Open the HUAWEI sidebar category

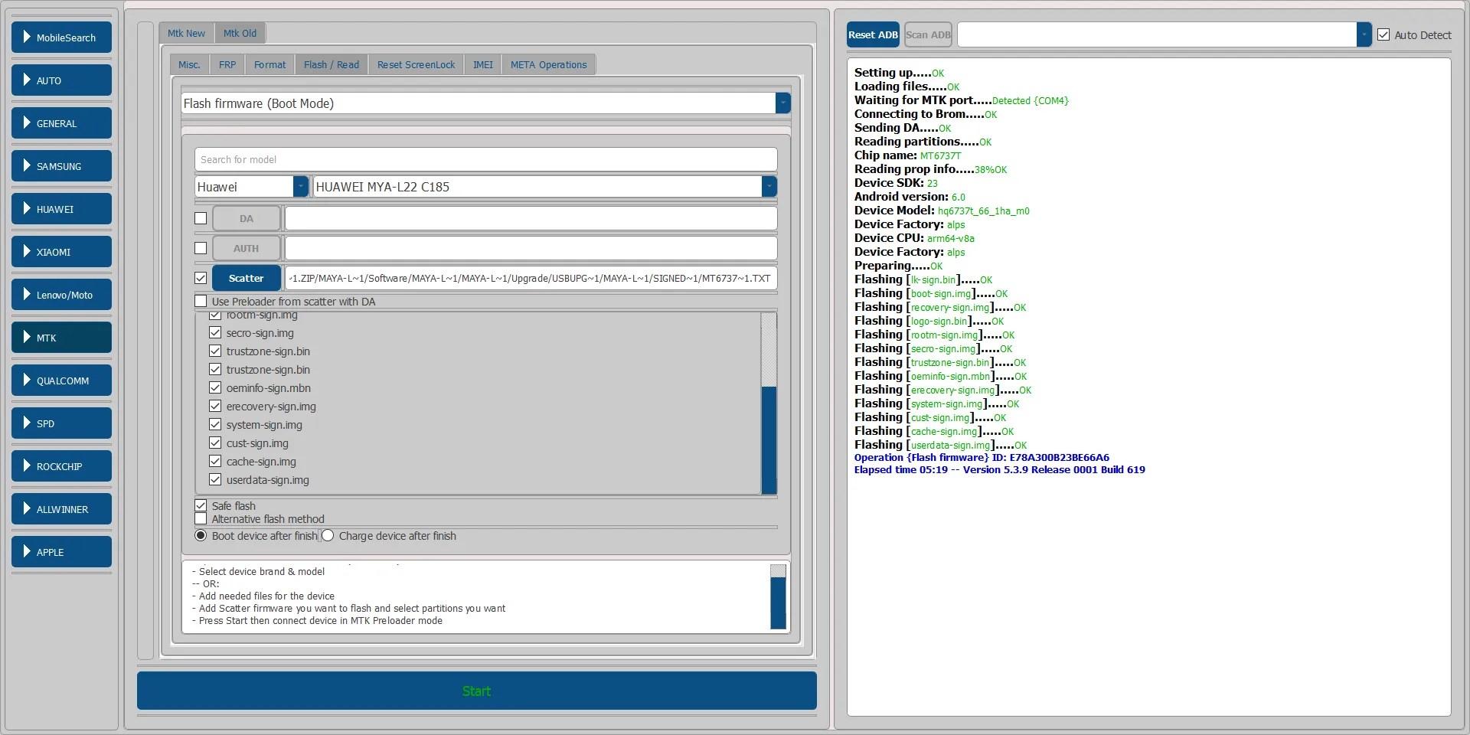(61, 209)
